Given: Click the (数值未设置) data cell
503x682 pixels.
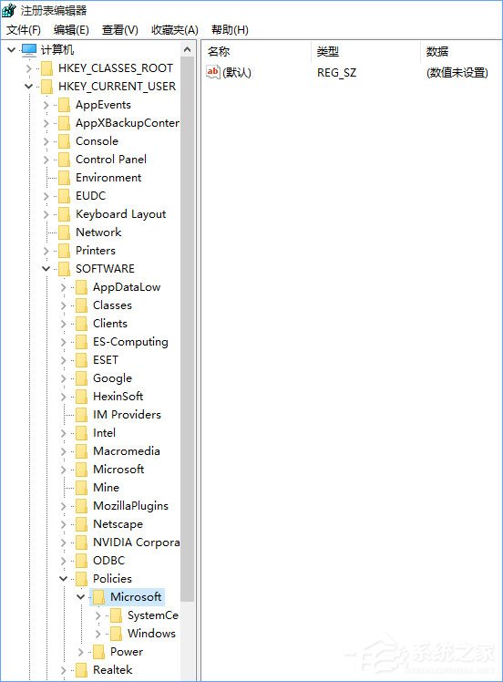Looking at the screenshot, I should point(457,72).
